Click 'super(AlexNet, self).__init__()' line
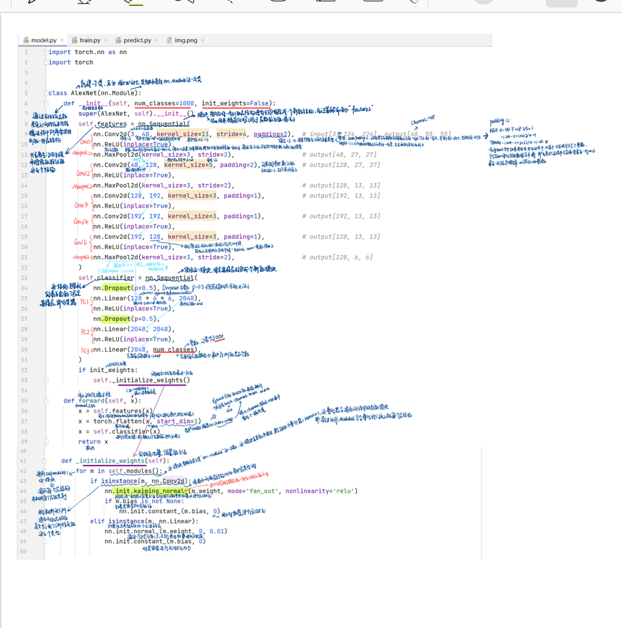622x628 pixels. point(136,113)
